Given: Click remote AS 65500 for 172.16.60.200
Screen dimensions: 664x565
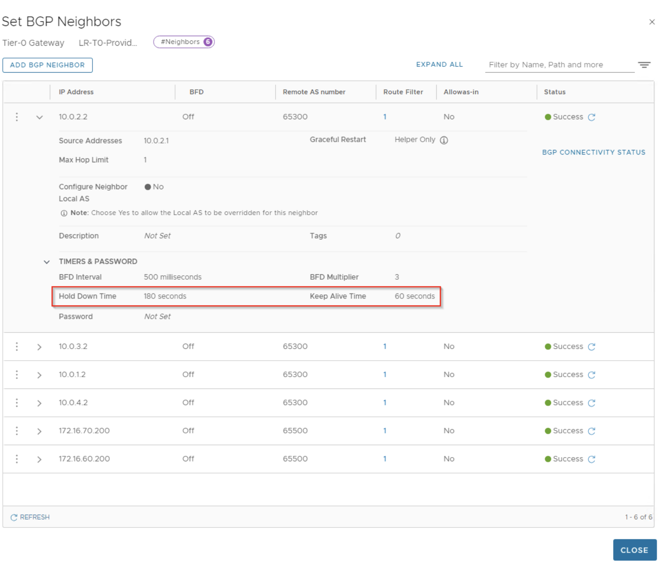Looking at the screenshot, I should [x=295, y=459].
